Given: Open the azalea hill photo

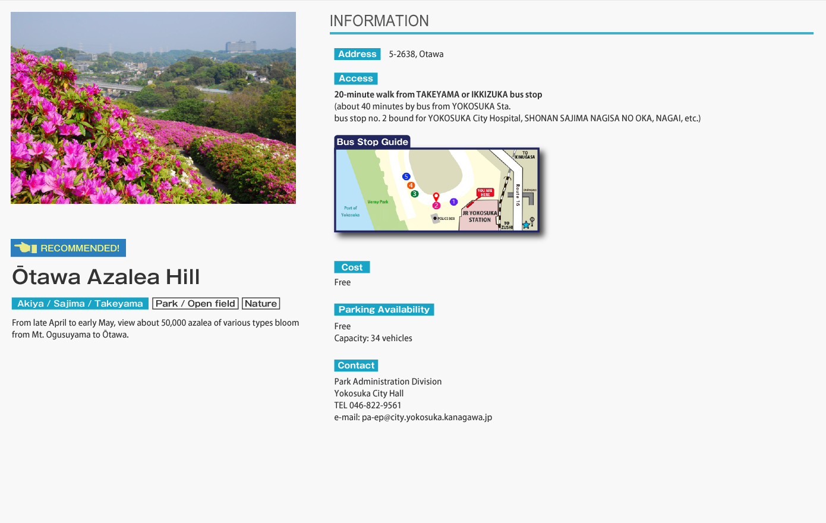Looking at the screenshot, I should [153, 108].
